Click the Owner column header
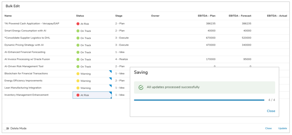The width and height of the screenshot is (292, 135). tap(155, 16)
